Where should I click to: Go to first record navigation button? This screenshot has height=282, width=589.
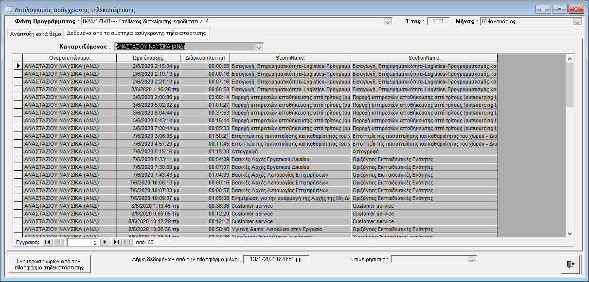48,242
